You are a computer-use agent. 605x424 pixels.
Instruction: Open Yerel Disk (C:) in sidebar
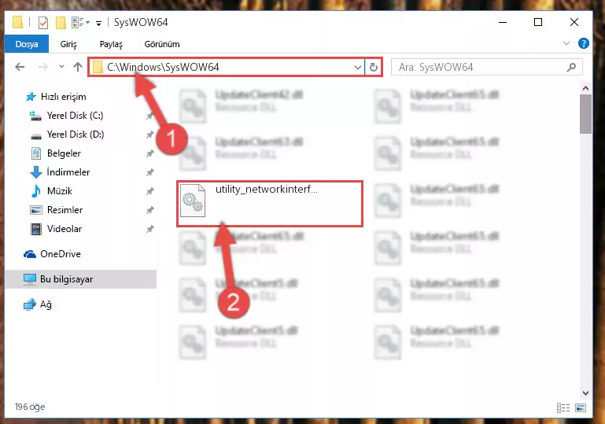point(75,116)
